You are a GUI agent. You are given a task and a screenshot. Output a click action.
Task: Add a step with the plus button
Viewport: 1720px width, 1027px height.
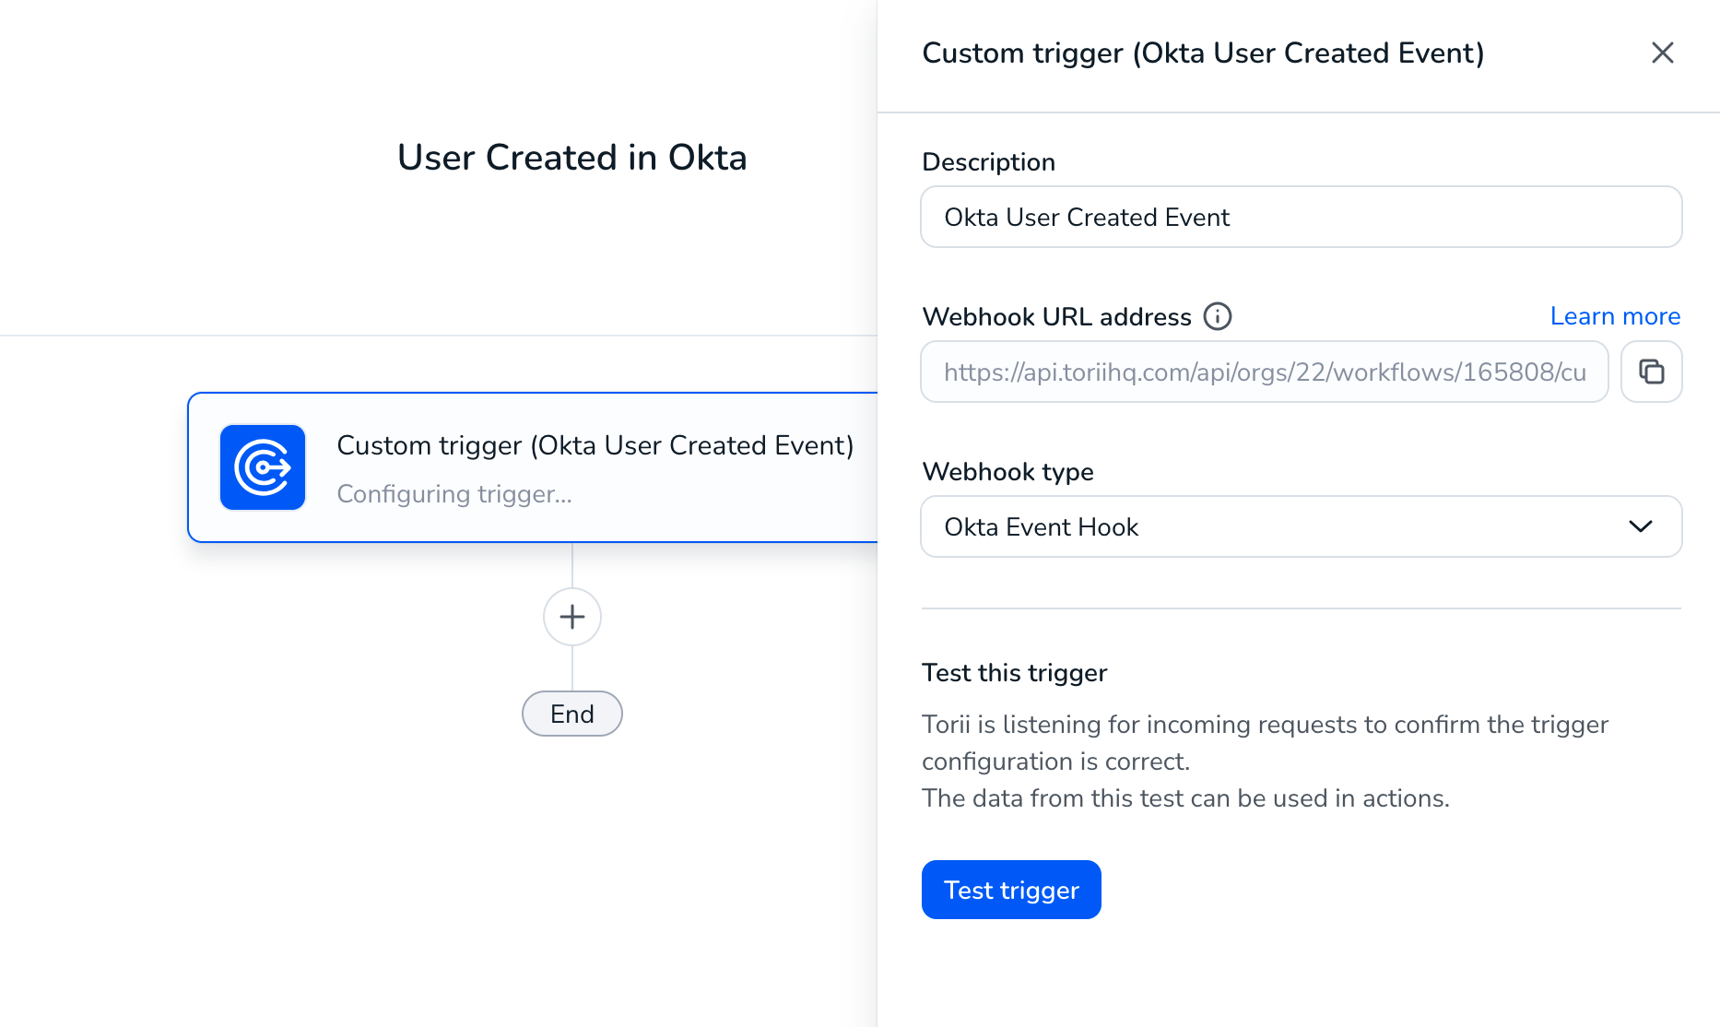point(572,617)
